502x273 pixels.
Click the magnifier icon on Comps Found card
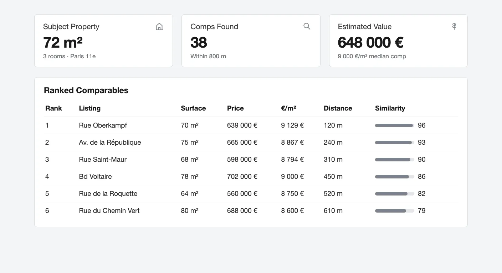point(307,26)
